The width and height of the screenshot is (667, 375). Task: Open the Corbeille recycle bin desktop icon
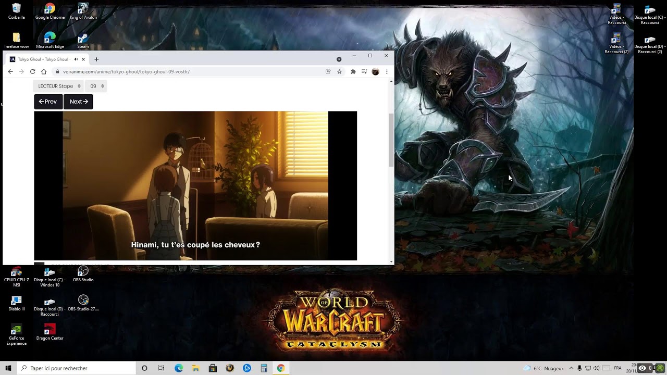coord(16,11)
